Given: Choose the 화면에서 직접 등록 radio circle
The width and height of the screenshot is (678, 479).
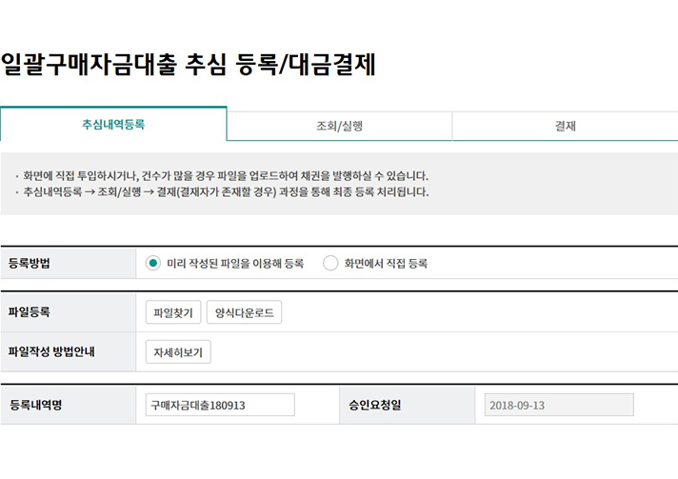Looking at the screenshot, I should click(330, 264).
